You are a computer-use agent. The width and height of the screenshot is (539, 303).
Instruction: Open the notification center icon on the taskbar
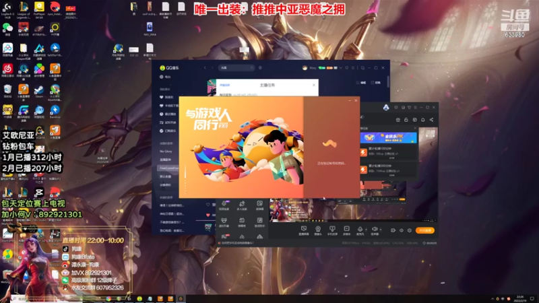coord(532,299)
